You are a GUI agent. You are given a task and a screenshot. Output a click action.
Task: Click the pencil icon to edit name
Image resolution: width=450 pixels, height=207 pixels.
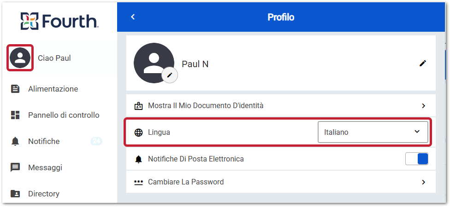(423, 63)
